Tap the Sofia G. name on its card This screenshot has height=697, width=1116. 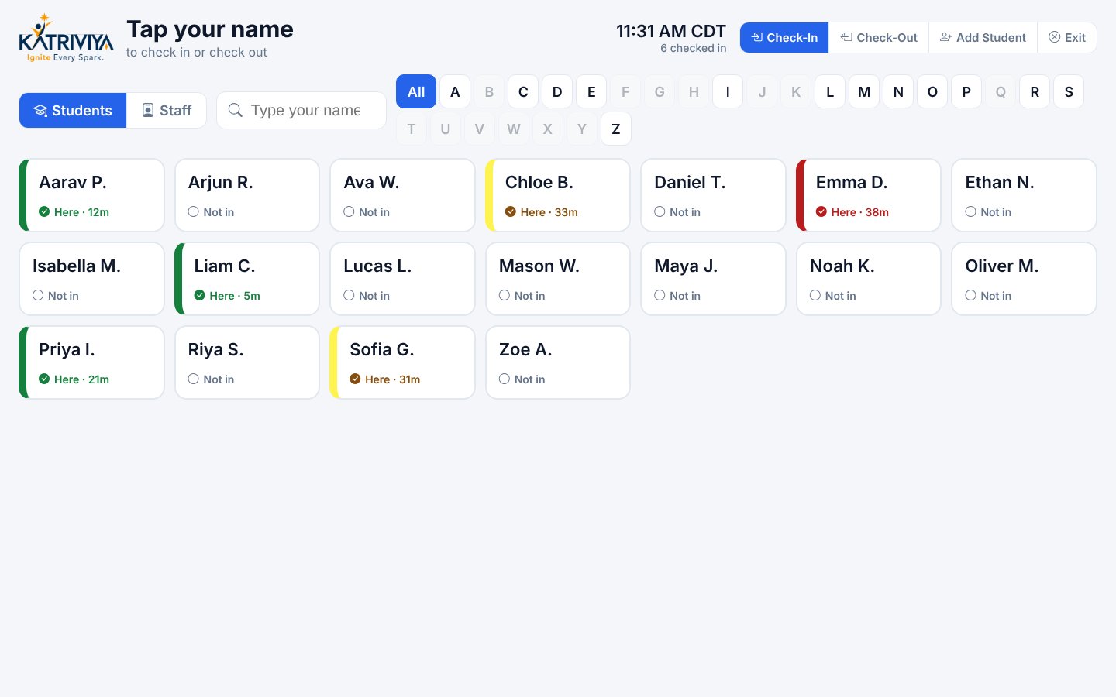click(x=382, y=349)
